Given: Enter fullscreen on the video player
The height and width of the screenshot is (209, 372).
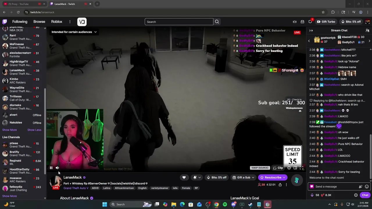Looking at the screenshot, I should (x=301, y=168).
